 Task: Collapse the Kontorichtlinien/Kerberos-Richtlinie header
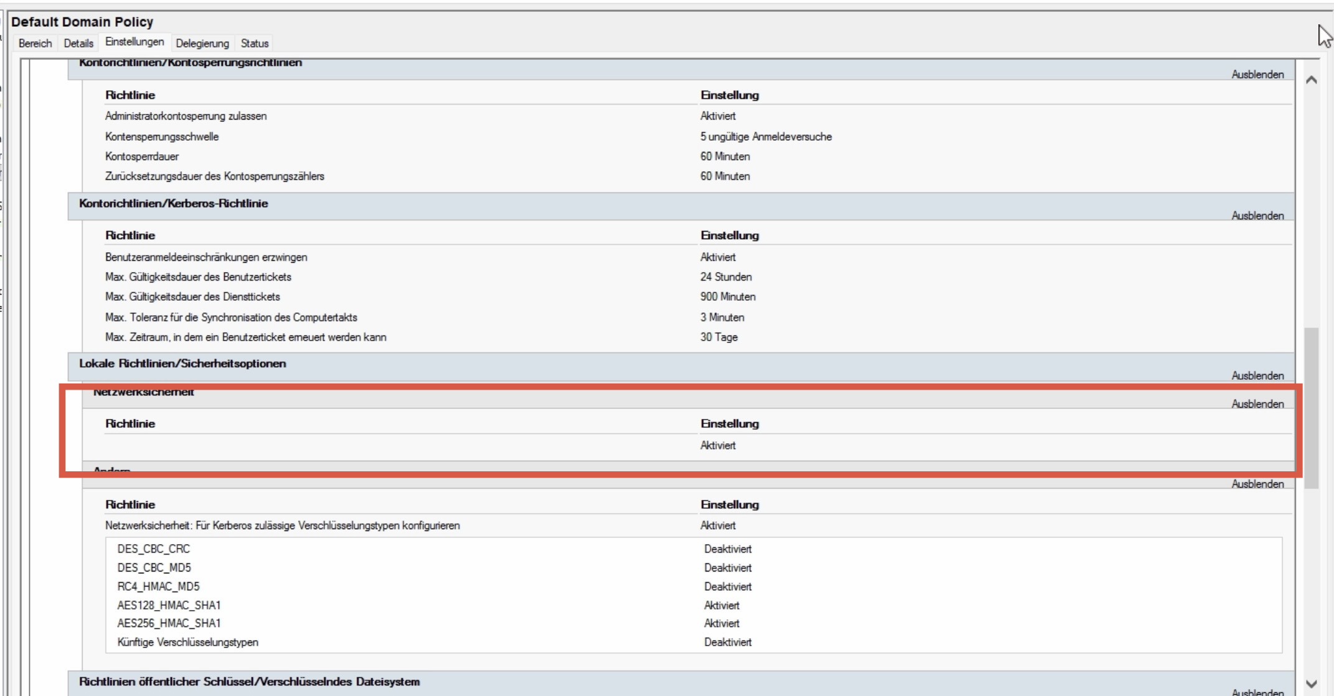click(173, 204)
